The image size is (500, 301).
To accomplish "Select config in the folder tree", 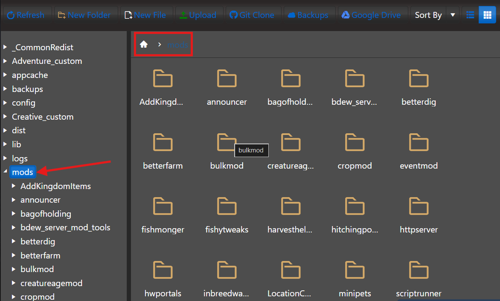I will (23, 103).
